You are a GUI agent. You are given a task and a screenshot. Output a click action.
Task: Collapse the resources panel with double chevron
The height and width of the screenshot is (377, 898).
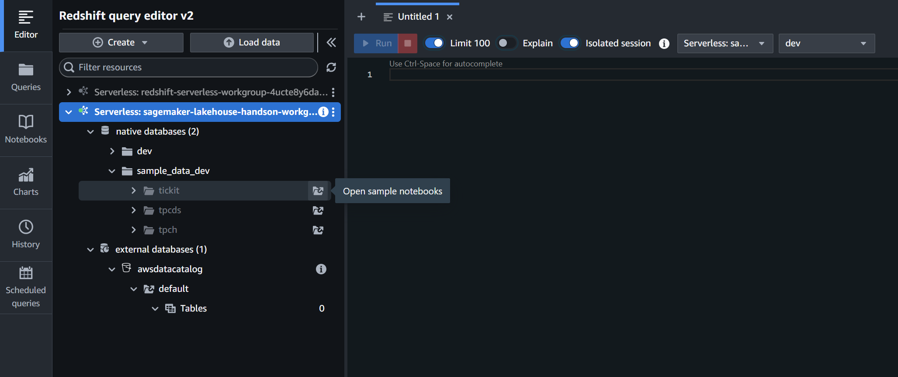[331, 42]
